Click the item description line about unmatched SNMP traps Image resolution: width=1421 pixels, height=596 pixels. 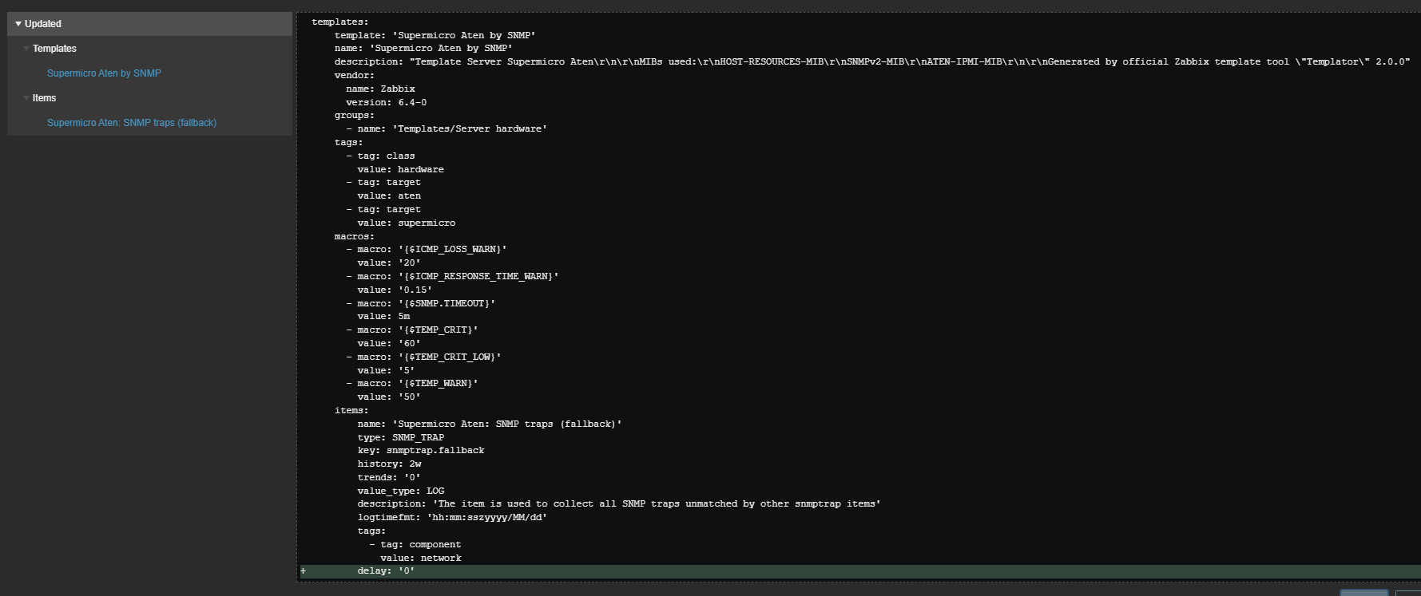[x=619, y=504]
